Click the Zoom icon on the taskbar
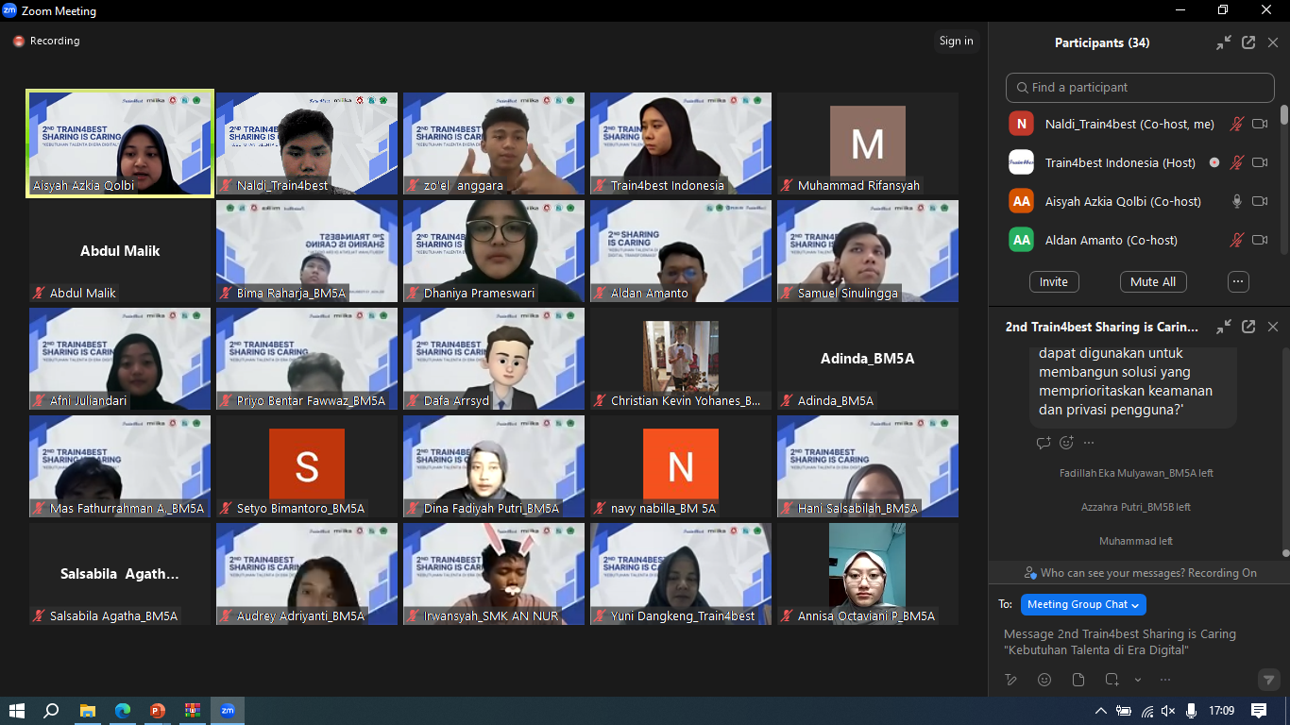1290x725 pixels. 227,713
